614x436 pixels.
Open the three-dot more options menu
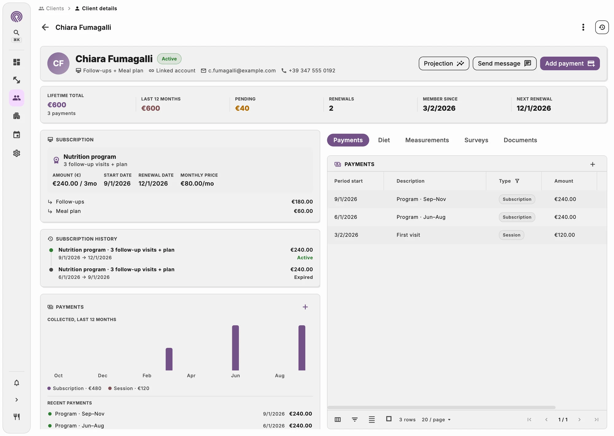tap(583, 27)
